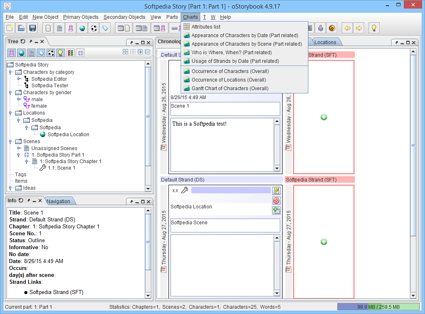Add scene to Softpedia Strand on Aug 26
425x314 pixels.
pos(324,117)
